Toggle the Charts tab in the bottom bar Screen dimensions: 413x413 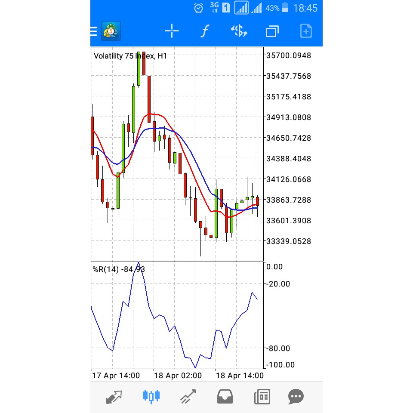pyautogui.click(x=151, y=396)
